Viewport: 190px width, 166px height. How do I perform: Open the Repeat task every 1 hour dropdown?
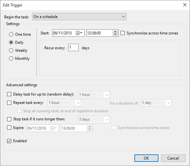pos(64,103)
